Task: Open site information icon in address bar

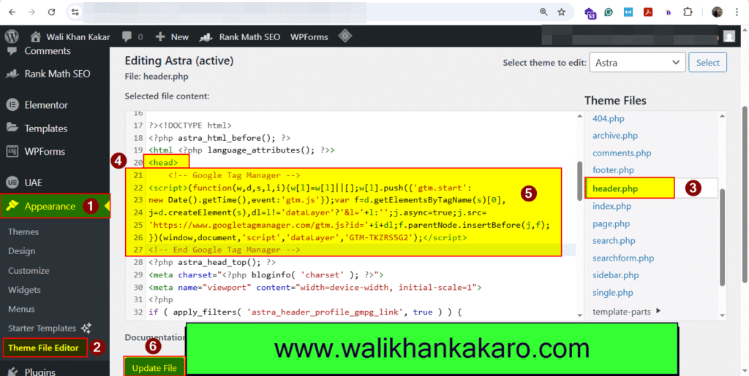Action: [75, 12]
